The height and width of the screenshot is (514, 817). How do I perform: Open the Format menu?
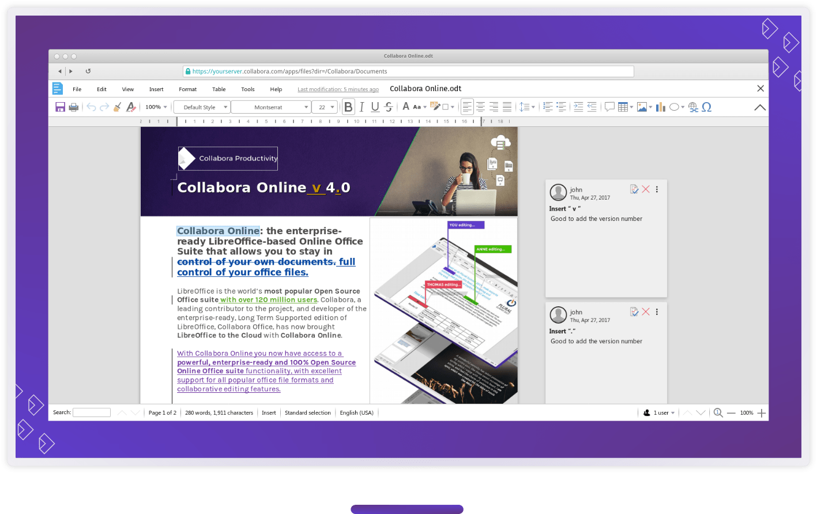coord(188,89)
